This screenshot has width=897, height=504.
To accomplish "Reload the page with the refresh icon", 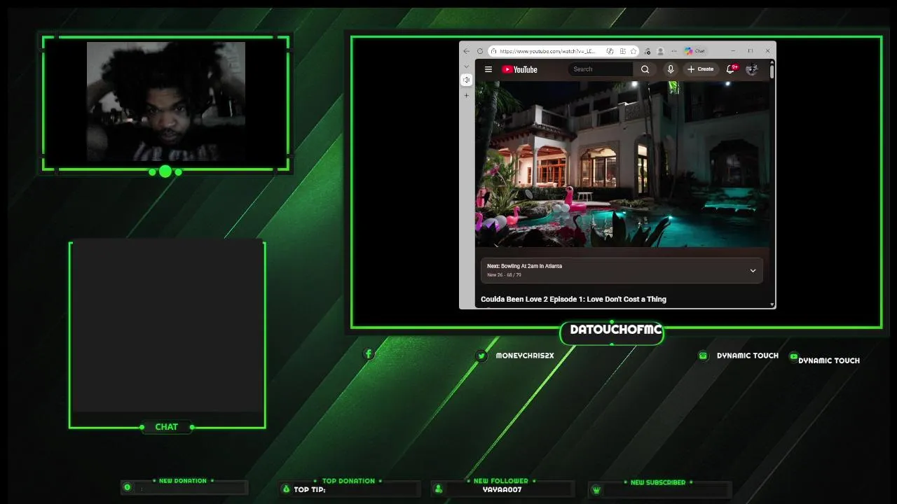I will point(480,51).
